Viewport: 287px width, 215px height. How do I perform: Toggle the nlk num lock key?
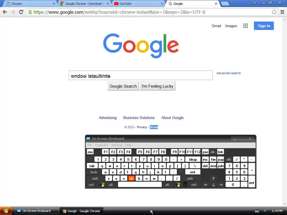tap(229, 159)
